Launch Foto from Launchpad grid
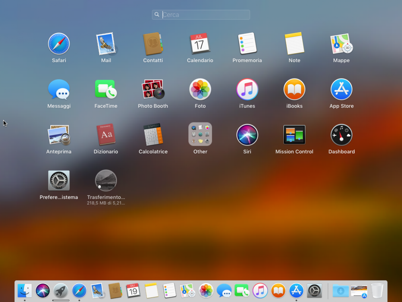 (200, 89)
